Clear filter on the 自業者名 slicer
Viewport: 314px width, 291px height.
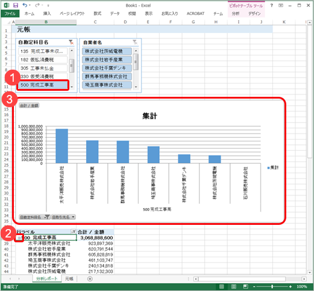(x=135, y=42)
